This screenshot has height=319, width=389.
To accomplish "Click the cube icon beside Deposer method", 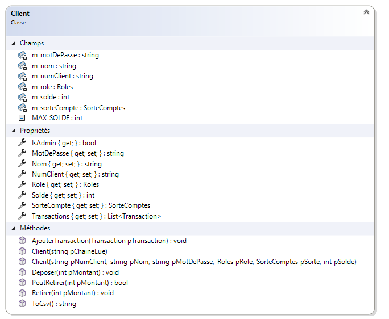I will (22, 272).
